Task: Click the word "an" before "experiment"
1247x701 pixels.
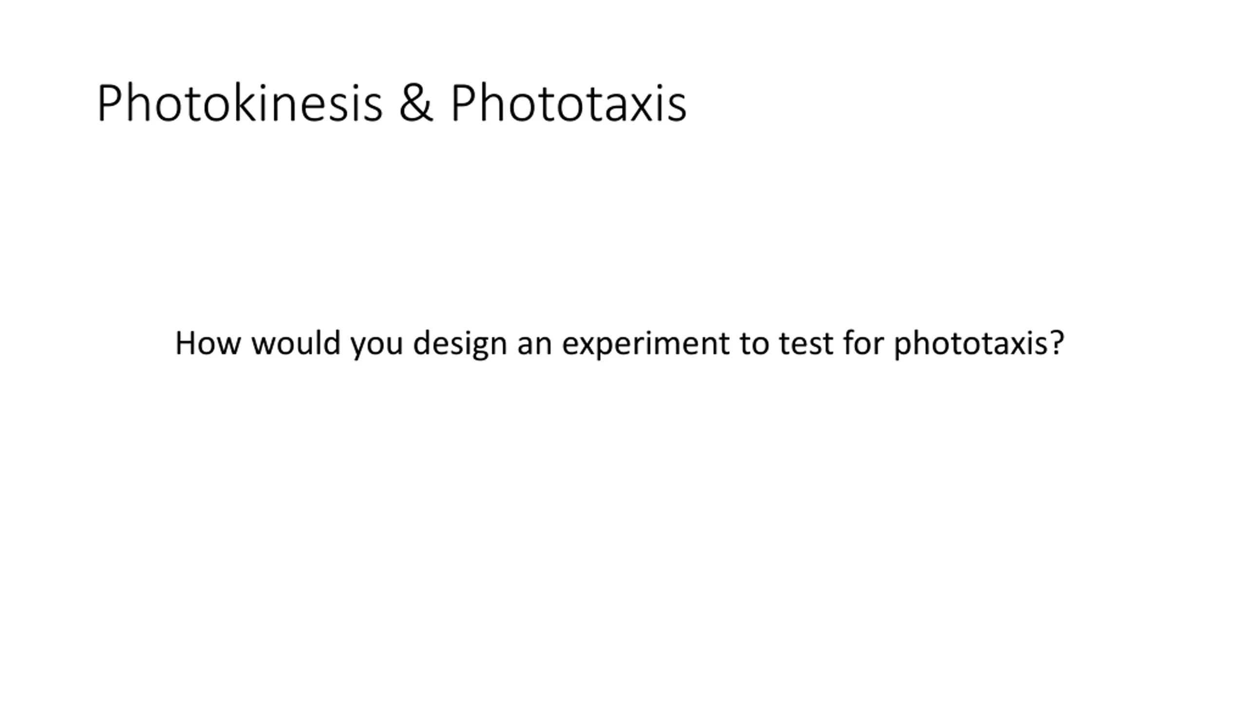Action: [x=534, y=345]
